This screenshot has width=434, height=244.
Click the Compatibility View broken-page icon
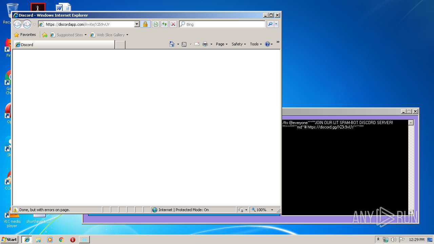pos(155,24)
